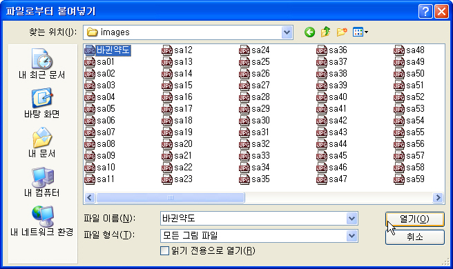Go back with the green arrow icon
Screen dimensions: 453x269
point(309,32)
